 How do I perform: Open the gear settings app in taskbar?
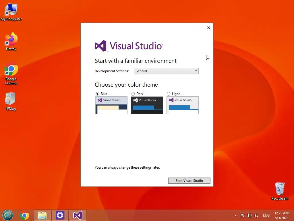pyautogui.click(x=60, y=215)
